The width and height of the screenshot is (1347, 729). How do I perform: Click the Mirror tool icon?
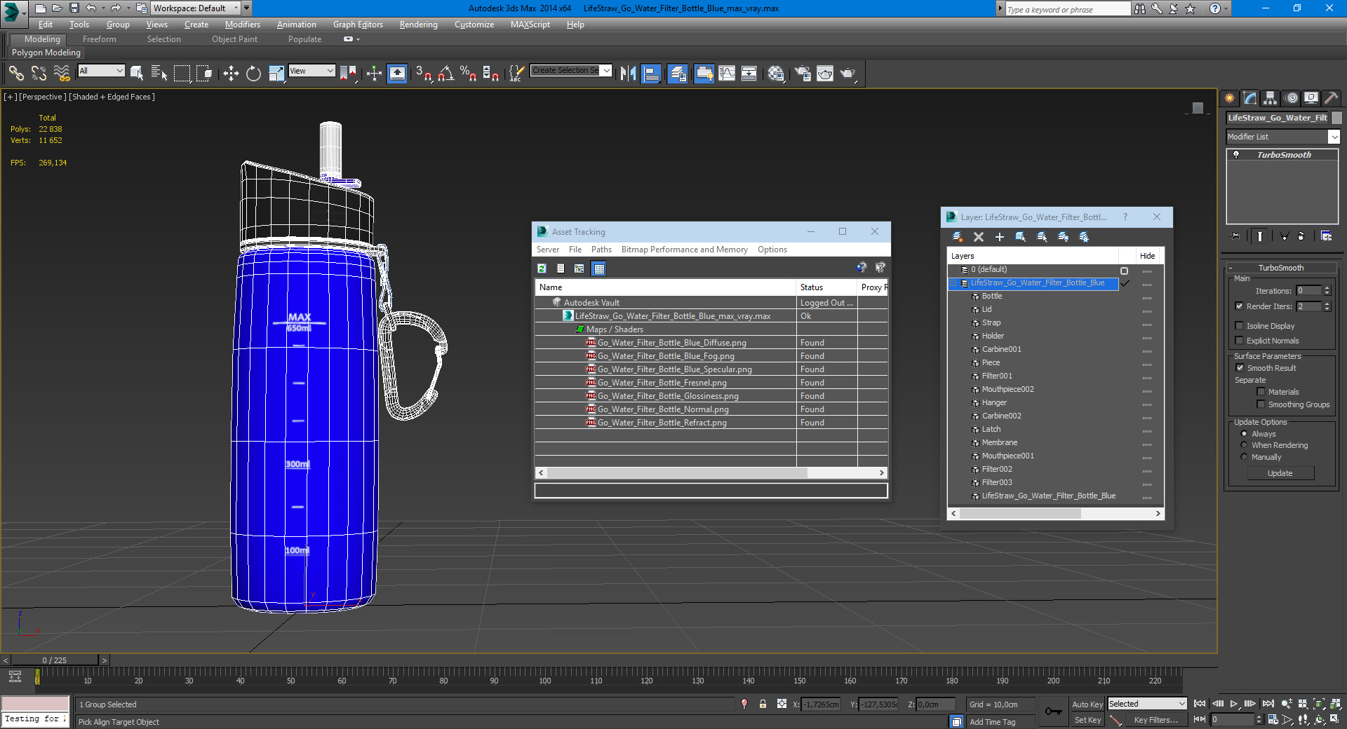tap(629, 73)
